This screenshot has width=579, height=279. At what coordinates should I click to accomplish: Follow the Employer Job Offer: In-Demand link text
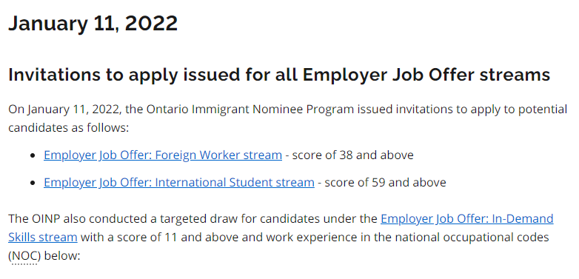click(467, 219)
